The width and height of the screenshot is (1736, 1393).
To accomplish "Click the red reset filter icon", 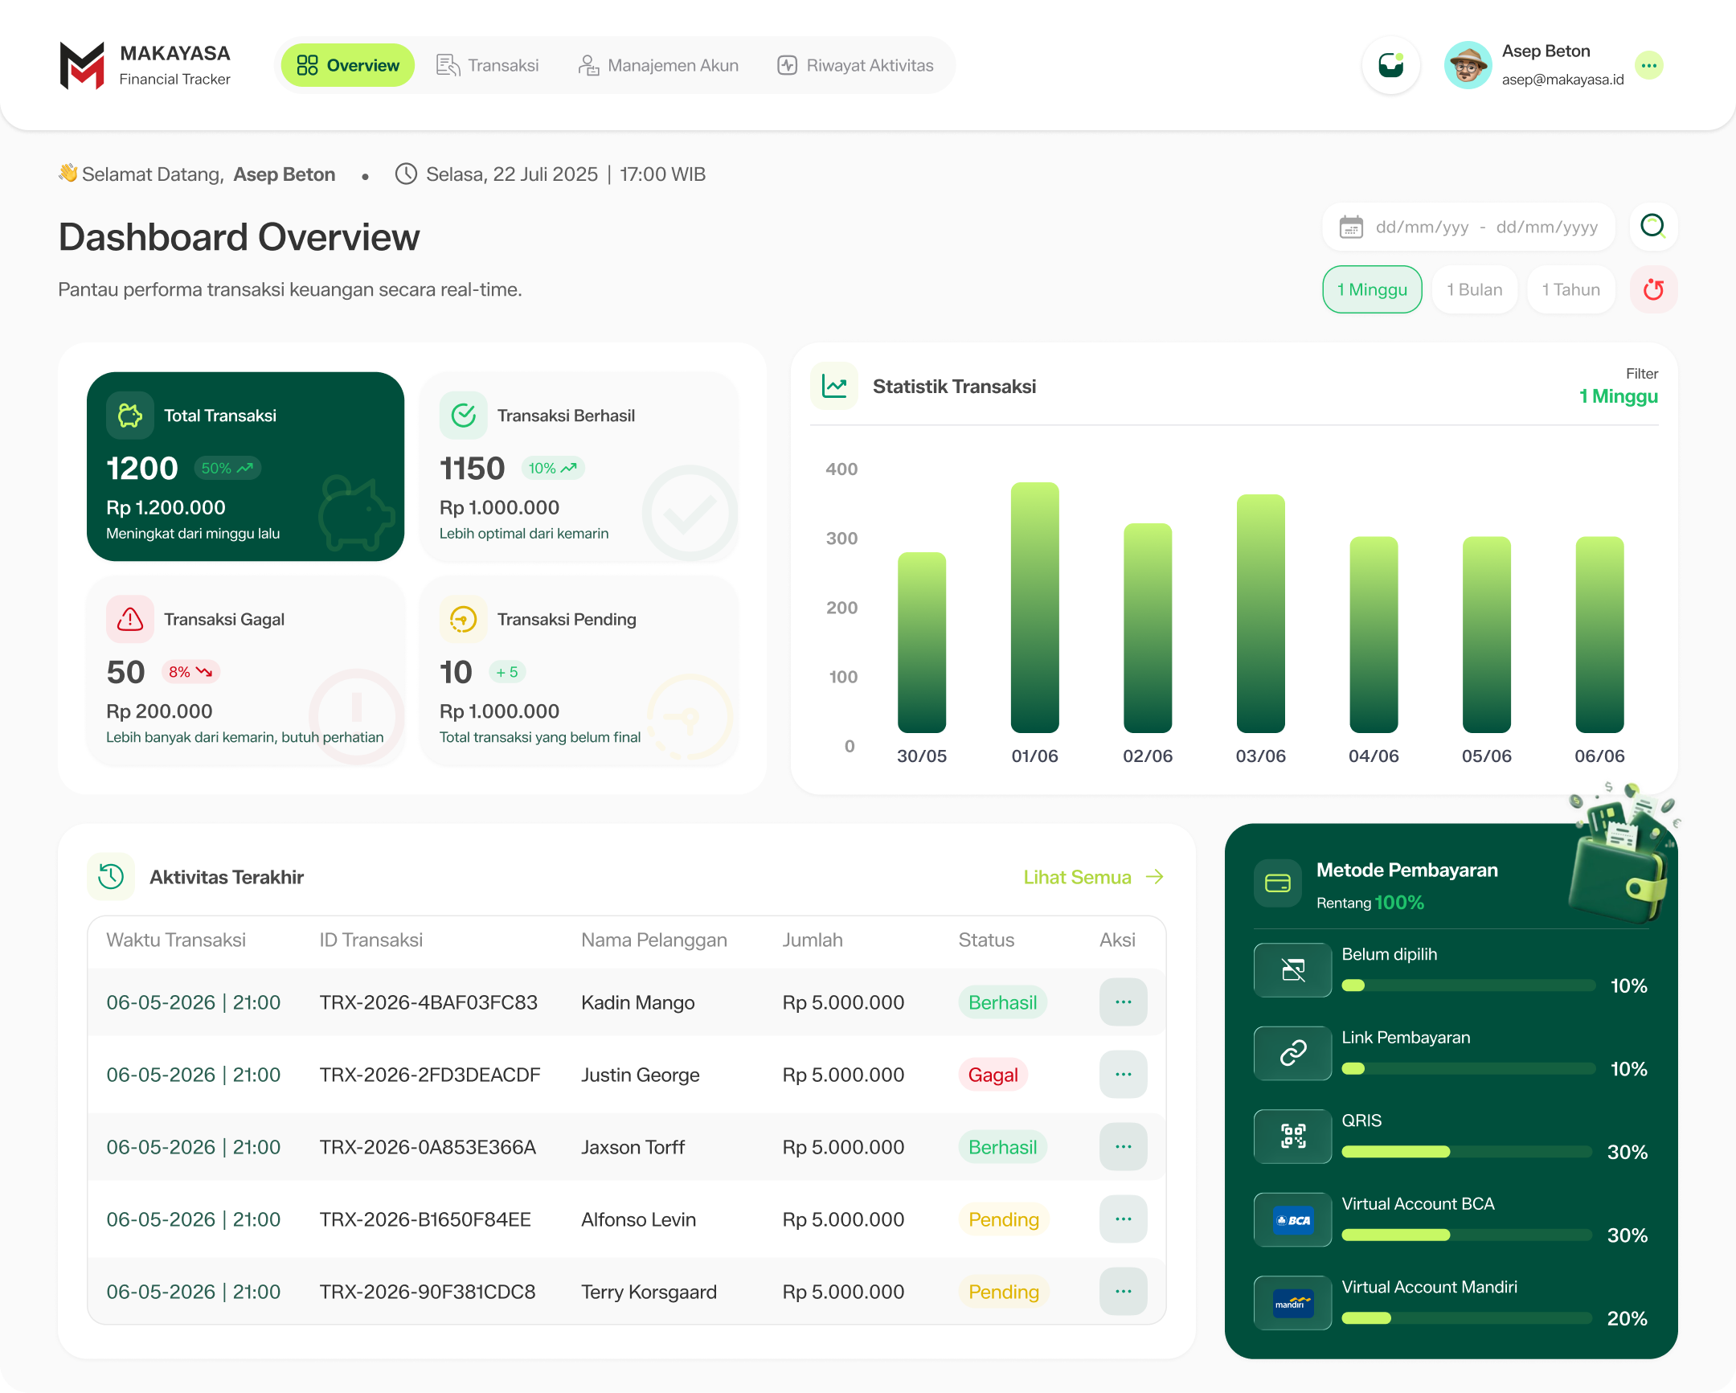I will [x=1653, y=289].
